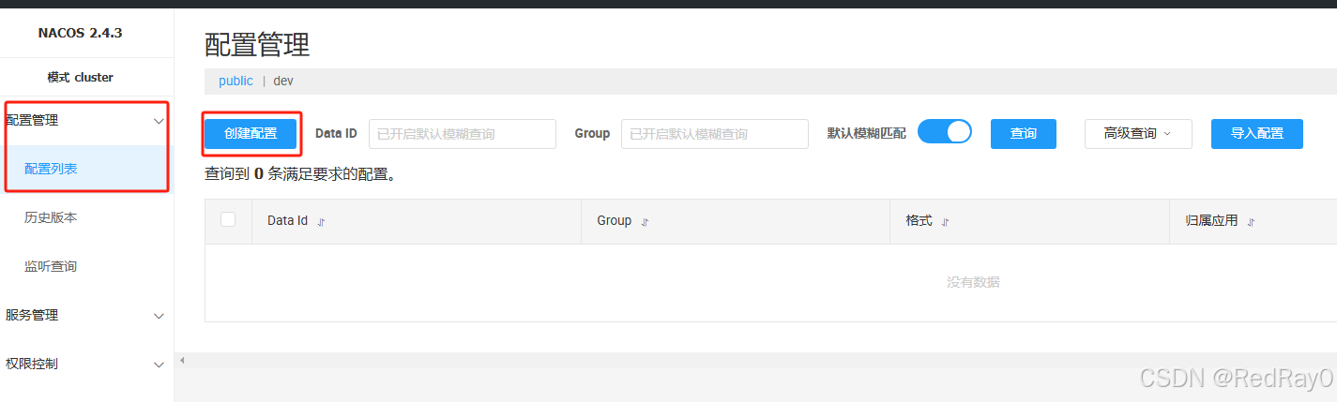Focus the Group search field
The height and width of the screenshot is (402, 1337).
[715, 134]
